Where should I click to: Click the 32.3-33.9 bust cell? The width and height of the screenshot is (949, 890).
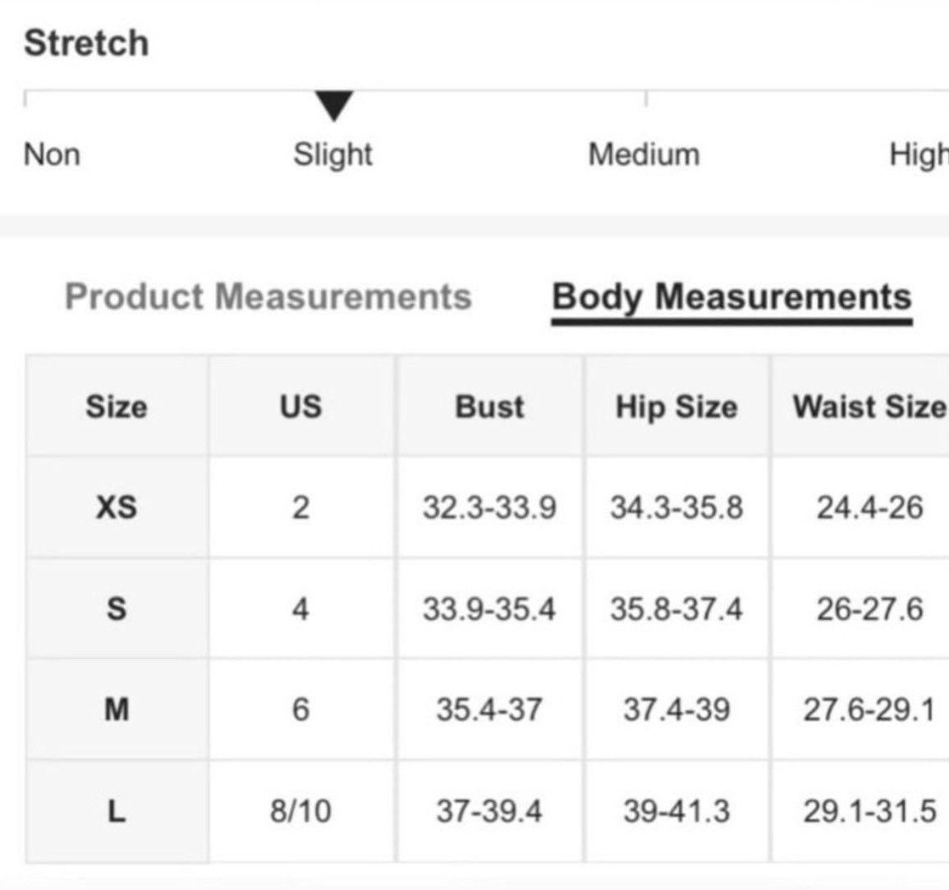[489, 507]
